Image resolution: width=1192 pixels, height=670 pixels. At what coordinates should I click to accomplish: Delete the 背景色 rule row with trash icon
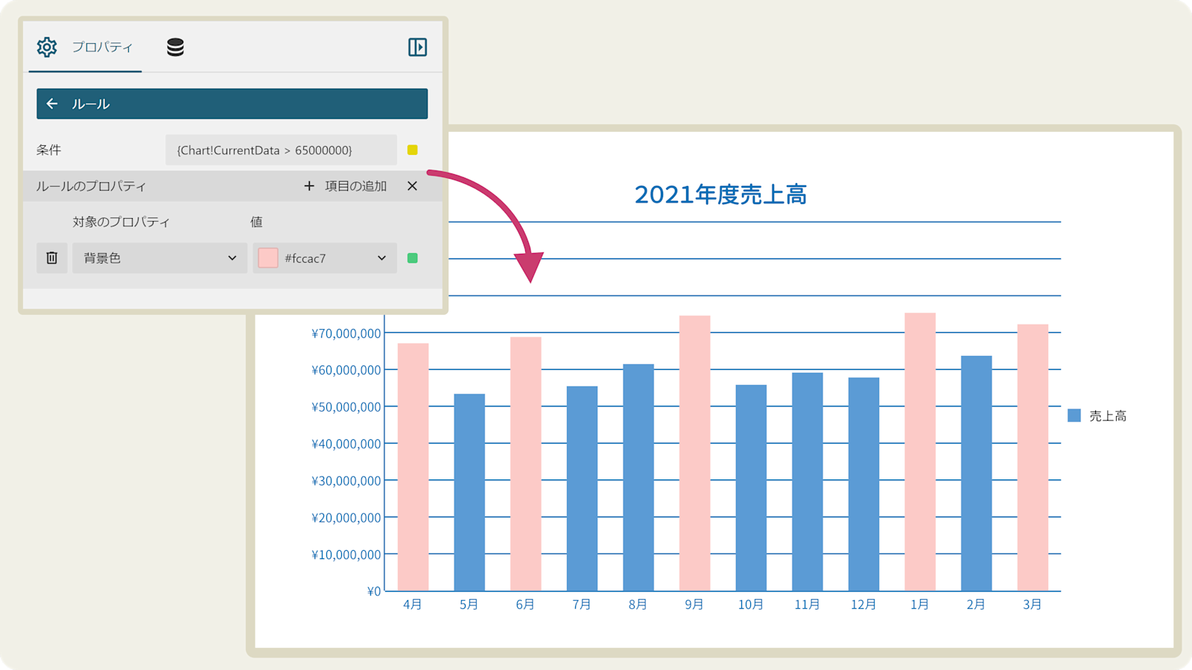[52, 258]
